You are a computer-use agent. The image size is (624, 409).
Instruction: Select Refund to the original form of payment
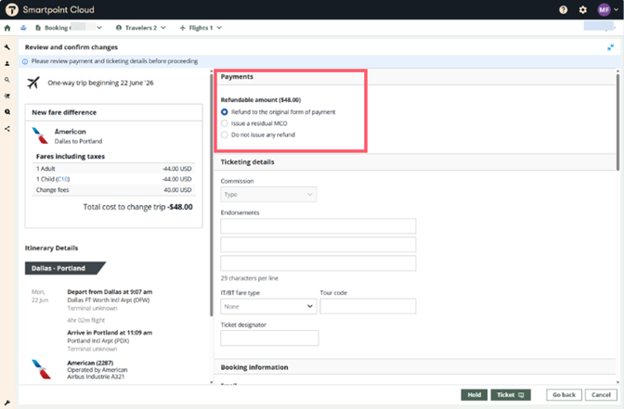click(225, 111)
